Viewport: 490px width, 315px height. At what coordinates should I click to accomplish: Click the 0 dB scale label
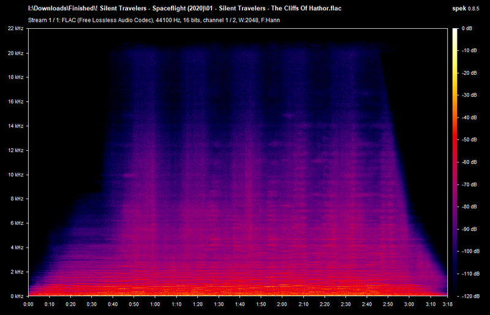pos(467,28)
